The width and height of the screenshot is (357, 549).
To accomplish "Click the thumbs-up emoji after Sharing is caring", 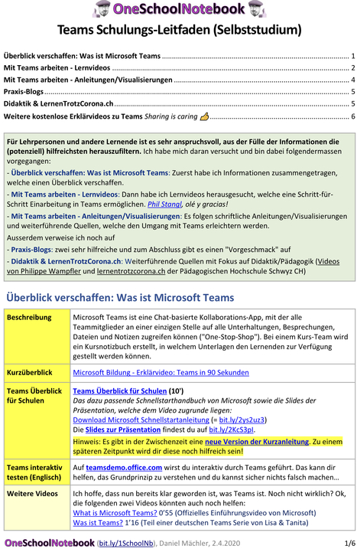I will click(x=204, y=116).
